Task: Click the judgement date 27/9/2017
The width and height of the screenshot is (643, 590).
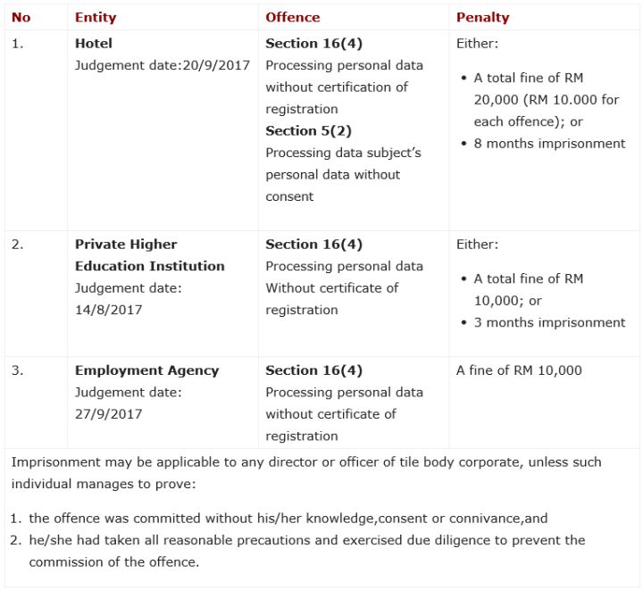Action: tap(108, 414)
